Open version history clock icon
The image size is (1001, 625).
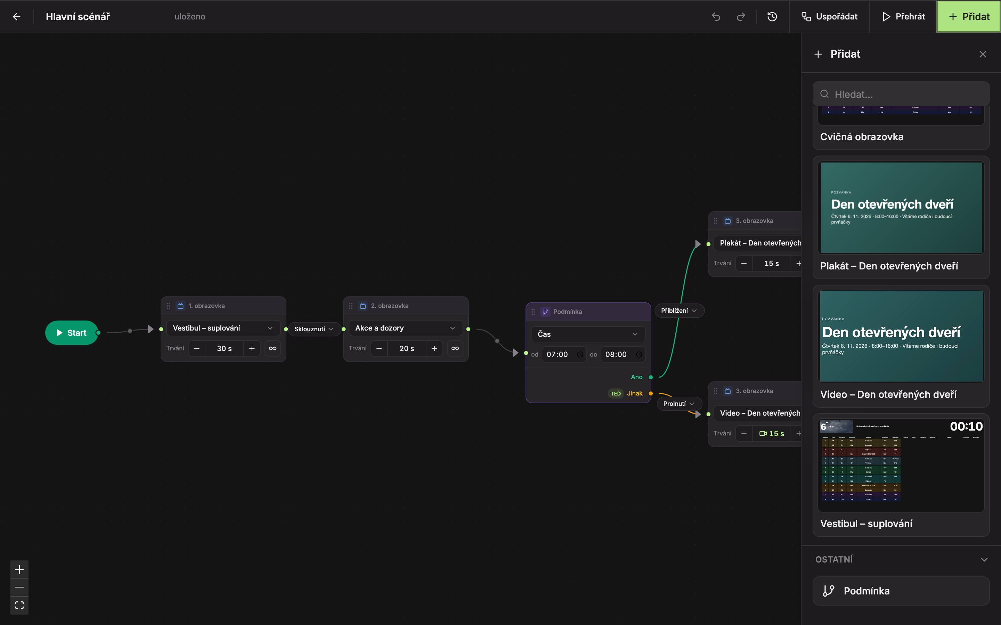772,17
